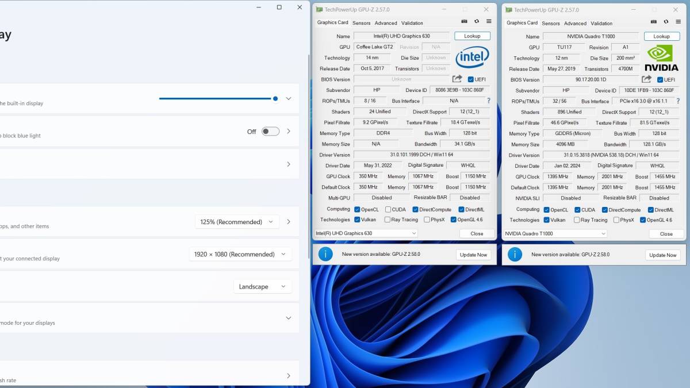This screenshot has width=690, height=388.
Task: Click the Intel logo
Action: point(473,57)
